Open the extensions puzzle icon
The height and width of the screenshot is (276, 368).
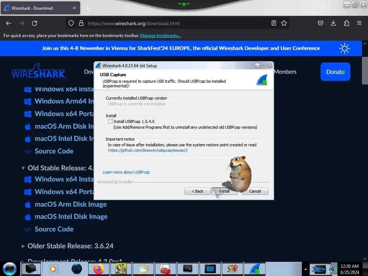click(346, 23)
